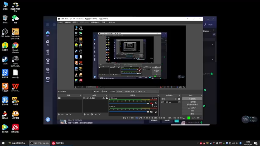The width and height of the screenshot is (260, 146).
Task: Move the source up in sources list
Action: pyautogui.click(x=96, y=114)
